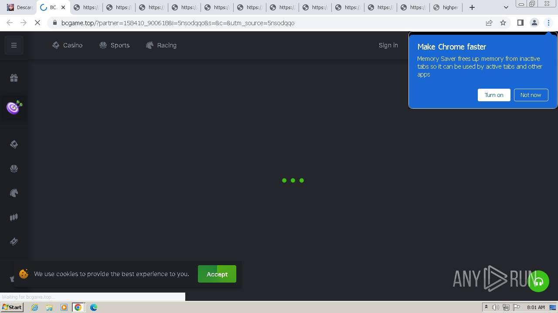This screenshot has width=558, height=313.
Task: Launch Internet Explorer from taskbar
Action: click(x=35, y=307)
